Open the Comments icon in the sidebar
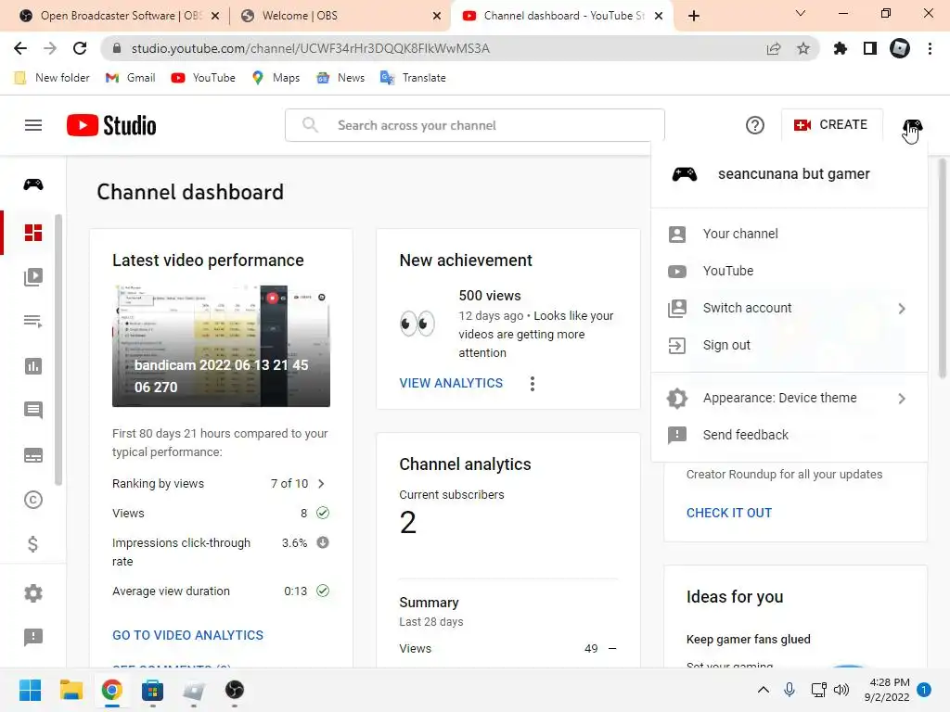 coord(33,411)
